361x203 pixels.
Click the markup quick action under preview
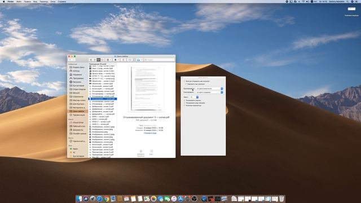pyautogui.click(x=140, y=153)
